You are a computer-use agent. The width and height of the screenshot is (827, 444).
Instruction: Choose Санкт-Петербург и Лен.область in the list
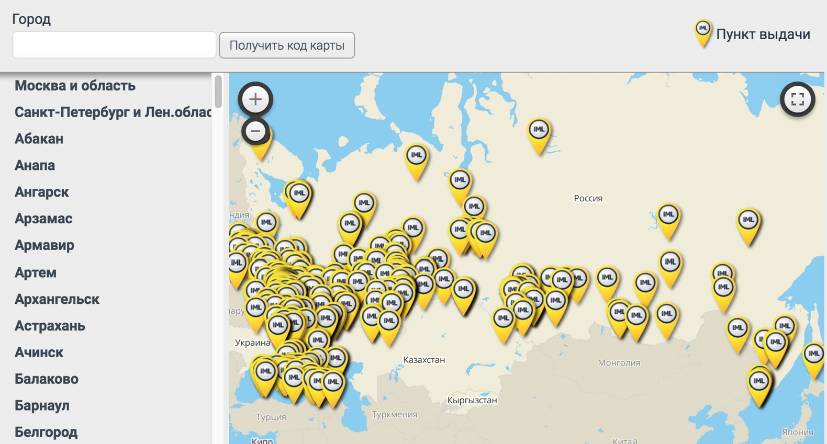click(113, 112)
